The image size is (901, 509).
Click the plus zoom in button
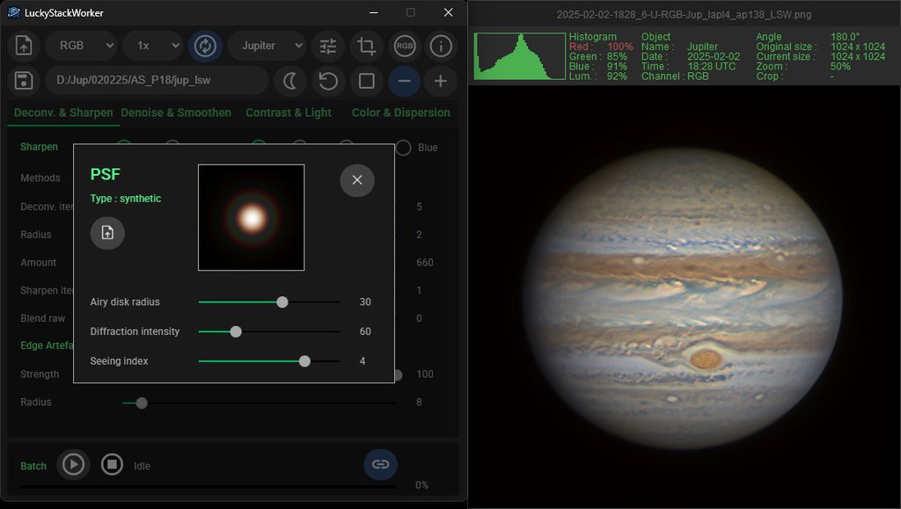[x=441, y=81]
